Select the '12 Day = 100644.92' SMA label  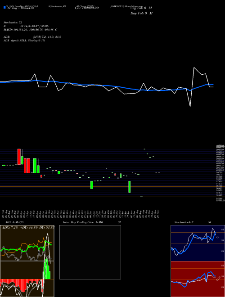(x=20, y=9)
